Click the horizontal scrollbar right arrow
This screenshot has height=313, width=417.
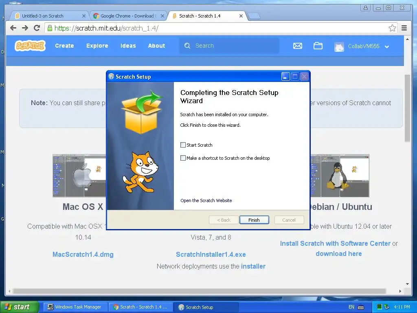(x=400, y=291)
